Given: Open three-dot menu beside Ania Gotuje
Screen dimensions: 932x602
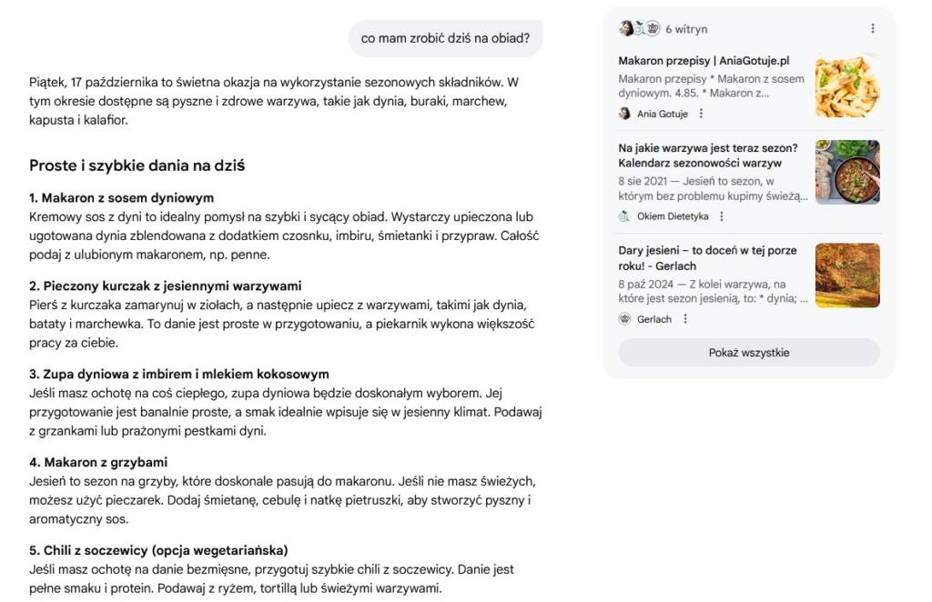Looking at the screenshot, I should click(x=701, y=114).
